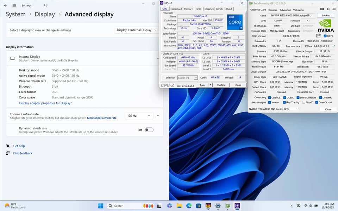Uncheck the UEFI checkbox
This screenshot has height=211, width=338.
[x=325, y=36]
